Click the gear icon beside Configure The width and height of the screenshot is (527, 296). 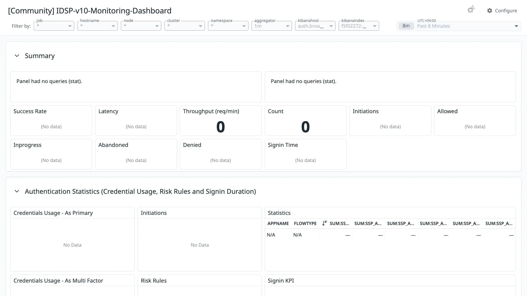pos(490,11)
